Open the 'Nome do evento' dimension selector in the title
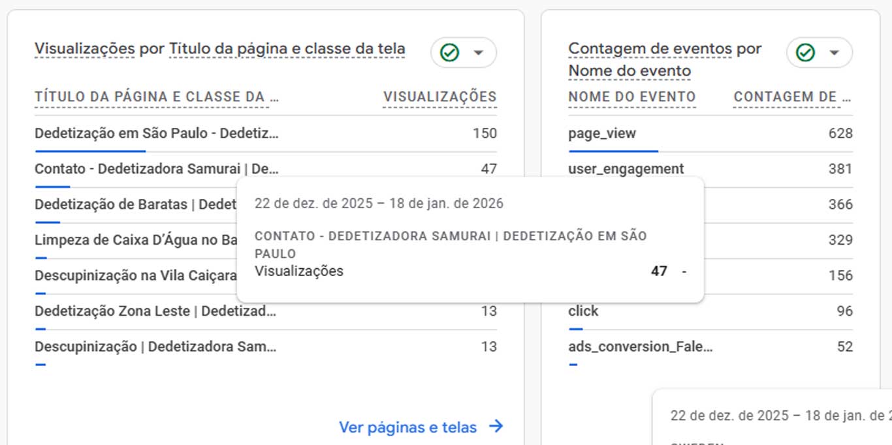892x445 pixels. 629,70
